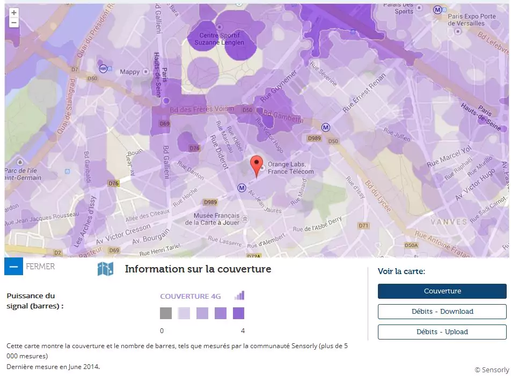
Task: Click the signal bars icon beside Couverture 4G
Action: [x=239, y=296]
